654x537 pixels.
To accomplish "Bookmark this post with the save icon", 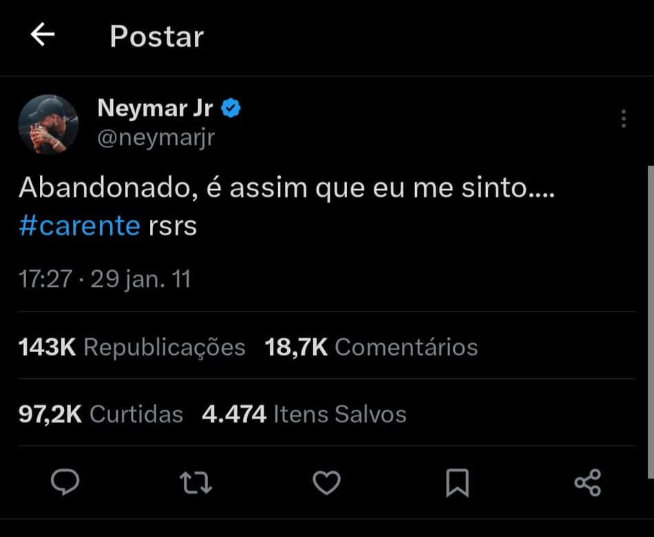I will (457, 483).
